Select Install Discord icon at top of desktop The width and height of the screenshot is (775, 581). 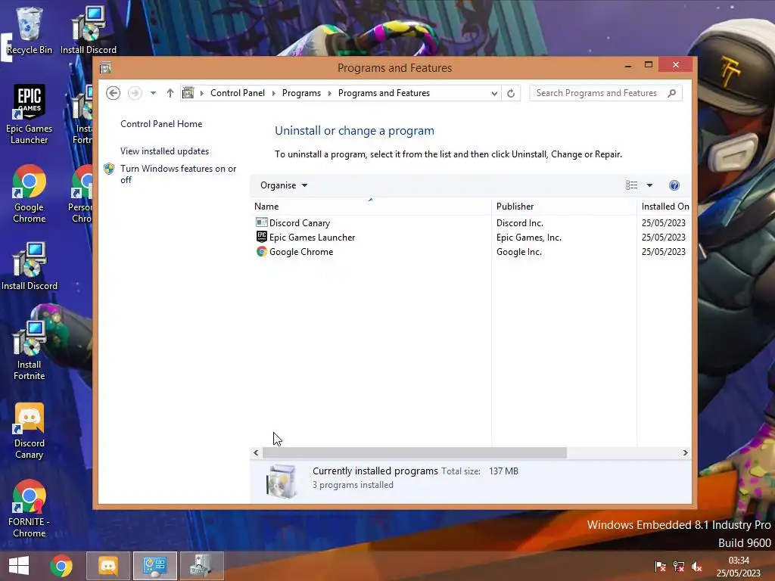(89, 30)
